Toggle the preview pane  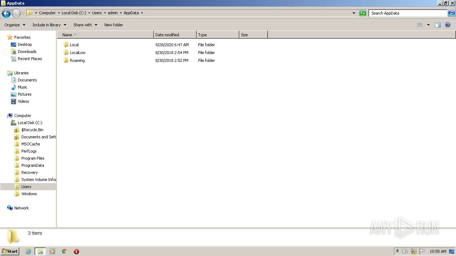coord(438,25)
